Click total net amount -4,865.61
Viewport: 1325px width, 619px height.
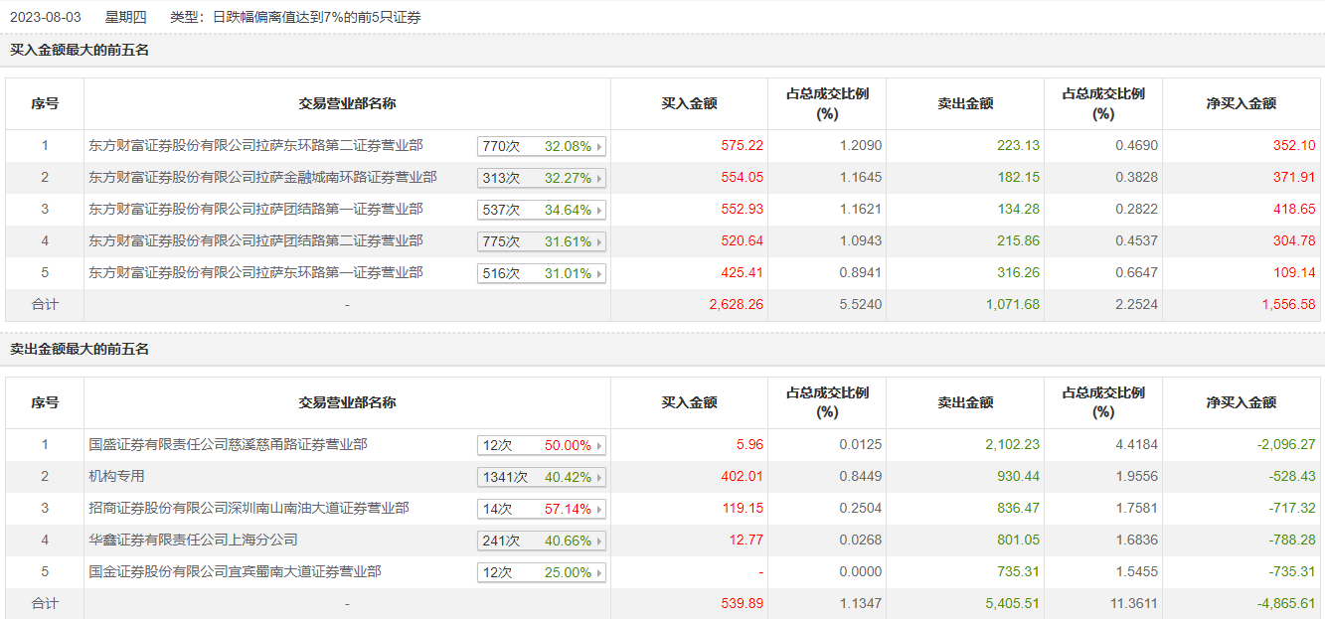point(1286,603)
